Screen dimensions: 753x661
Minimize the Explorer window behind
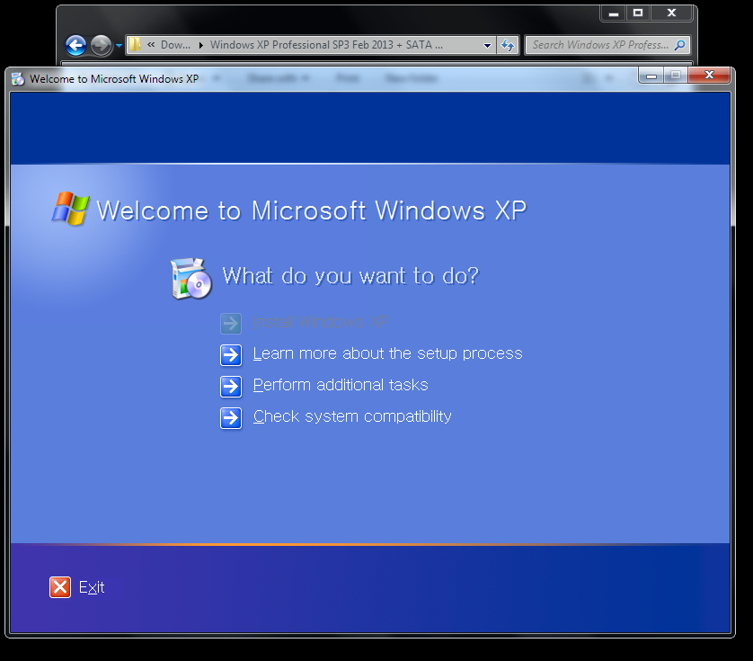click(x=613, y=13)
